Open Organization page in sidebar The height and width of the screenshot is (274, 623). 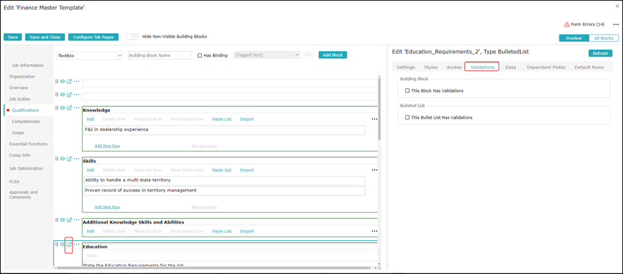click(x=22, y=77)
